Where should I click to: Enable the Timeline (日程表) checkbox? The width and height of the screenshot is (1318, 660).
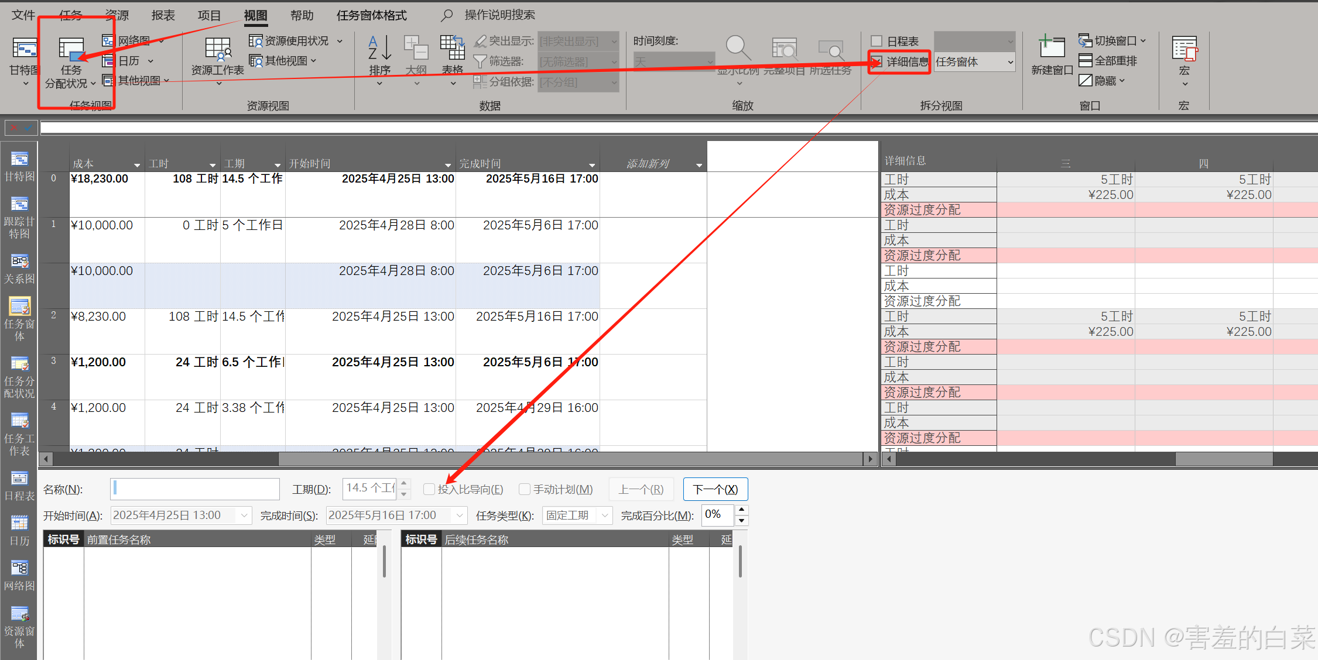(877, 41)
